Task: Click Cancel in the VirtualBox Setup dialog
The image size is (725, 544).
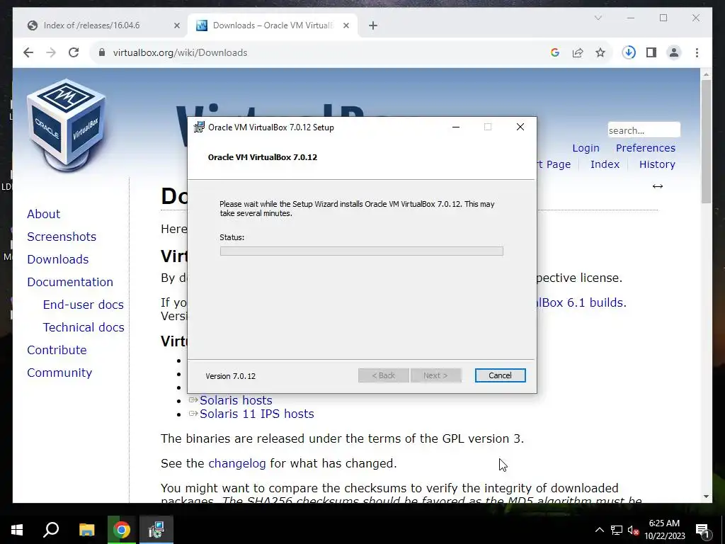Action: click(500, 375)
